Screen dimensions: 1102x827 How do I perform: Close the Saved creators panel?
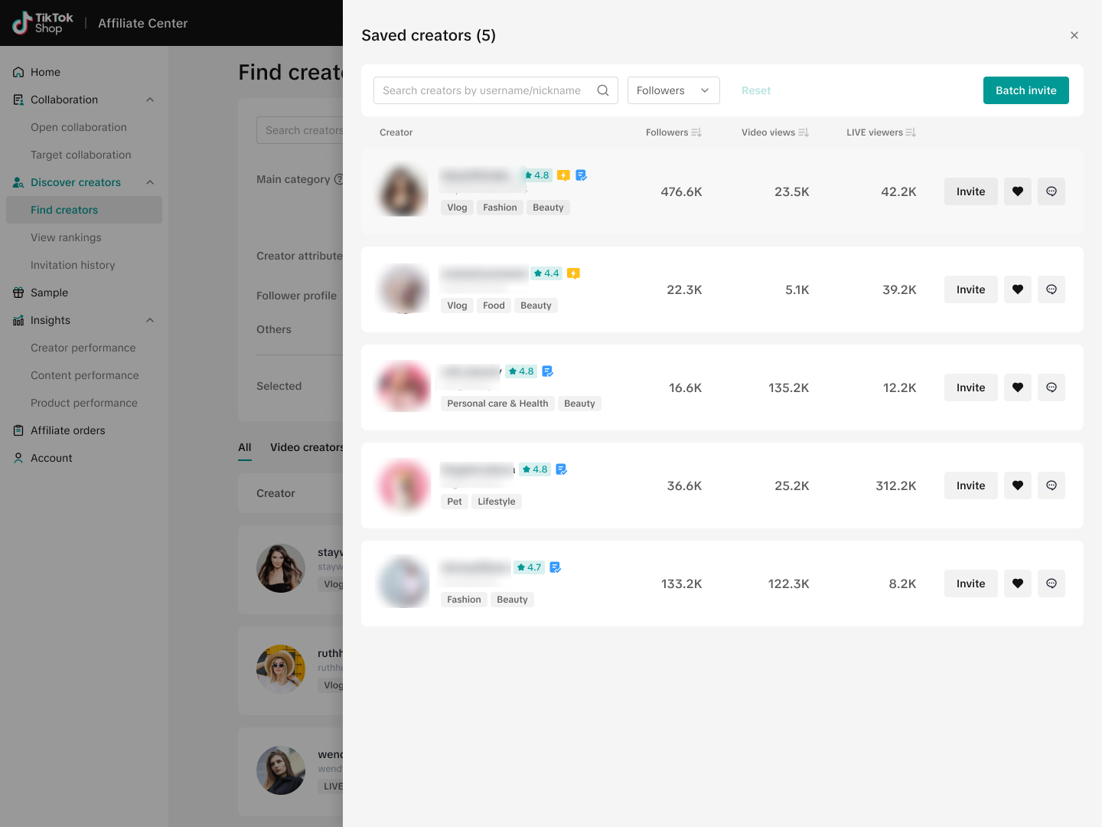point(1074,35)
